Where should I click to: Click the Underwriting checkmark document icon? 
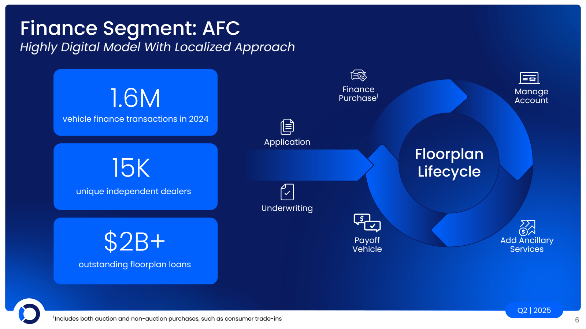[x=287, y=192]
